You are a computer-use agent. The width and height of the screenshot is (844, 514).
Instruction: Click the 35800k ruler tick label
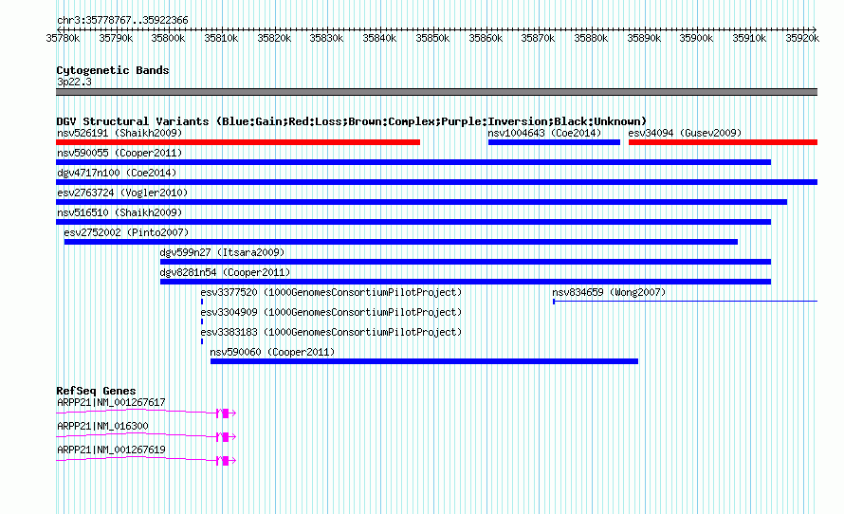coord(168,38)
